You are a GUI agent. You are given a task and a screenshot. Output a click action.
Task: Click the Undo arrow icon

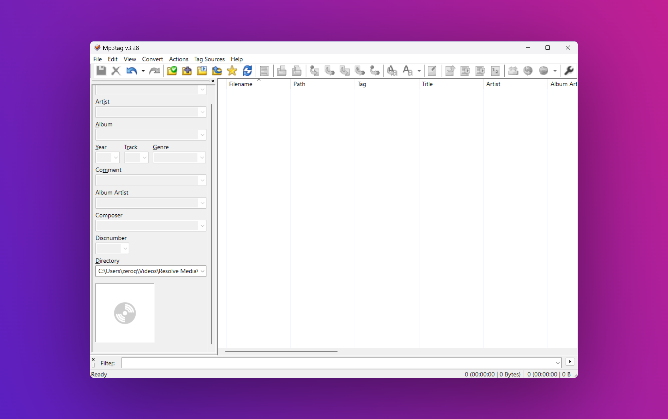pos(131,71)
